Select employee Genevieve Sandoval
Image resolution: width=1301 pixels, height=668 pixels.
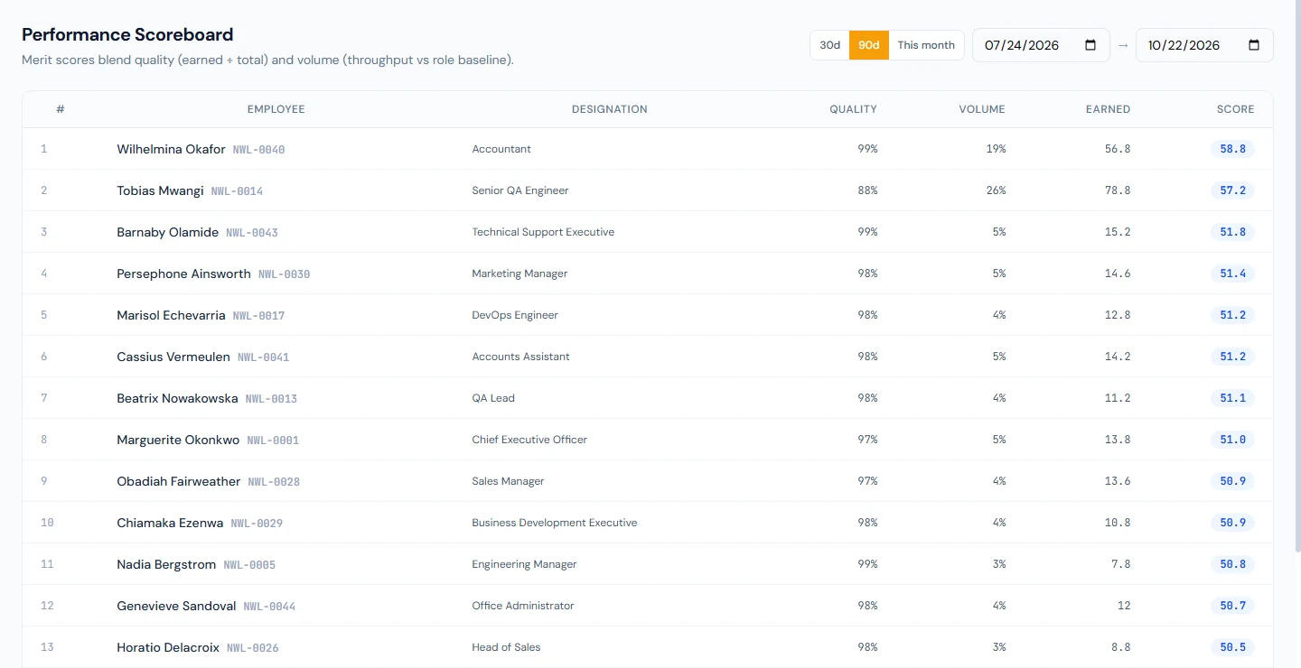coord(176,606)
